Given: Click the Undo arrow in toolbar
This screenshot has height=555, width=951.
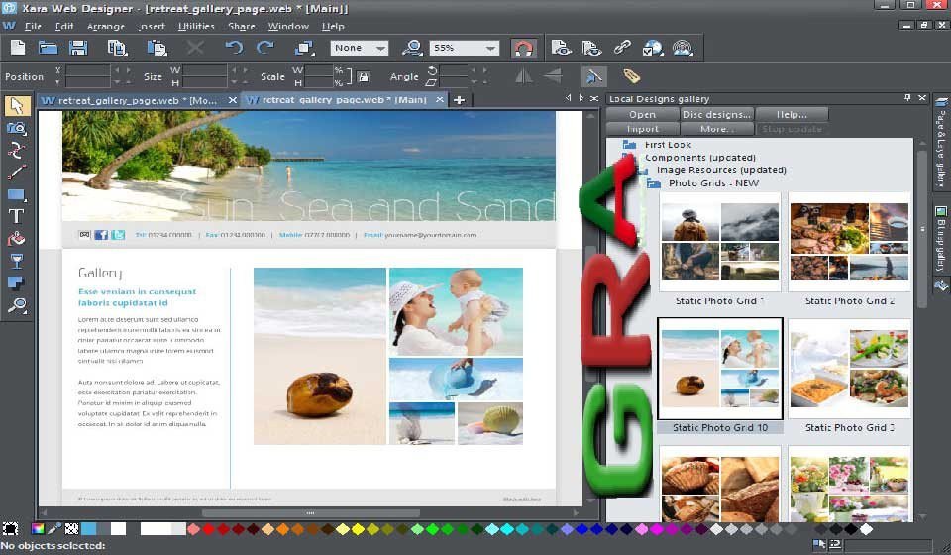Looking at the screenshot, I should coord(234,48).
